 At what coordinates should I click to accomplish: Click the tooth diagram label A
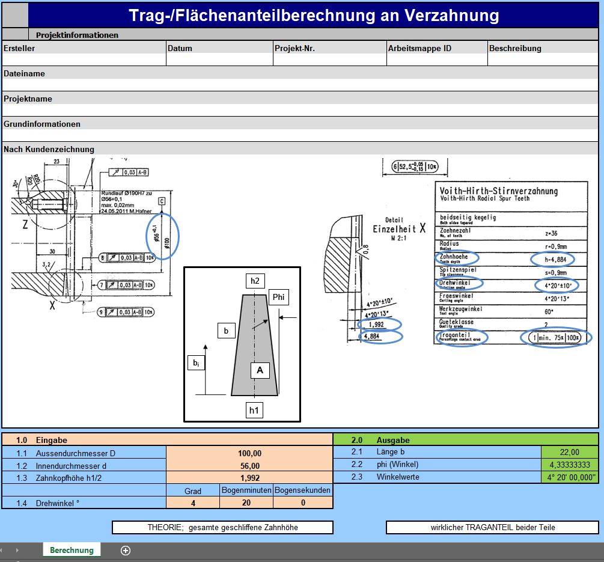(x=260, y=370)
